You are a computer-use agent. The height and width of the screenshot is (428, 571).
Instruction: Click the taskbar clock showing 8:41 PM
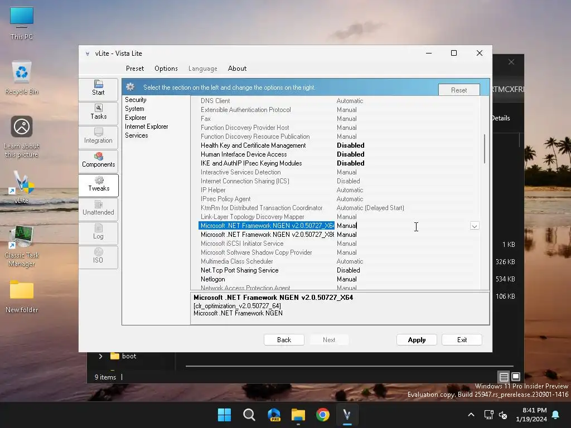coord(531,415)
